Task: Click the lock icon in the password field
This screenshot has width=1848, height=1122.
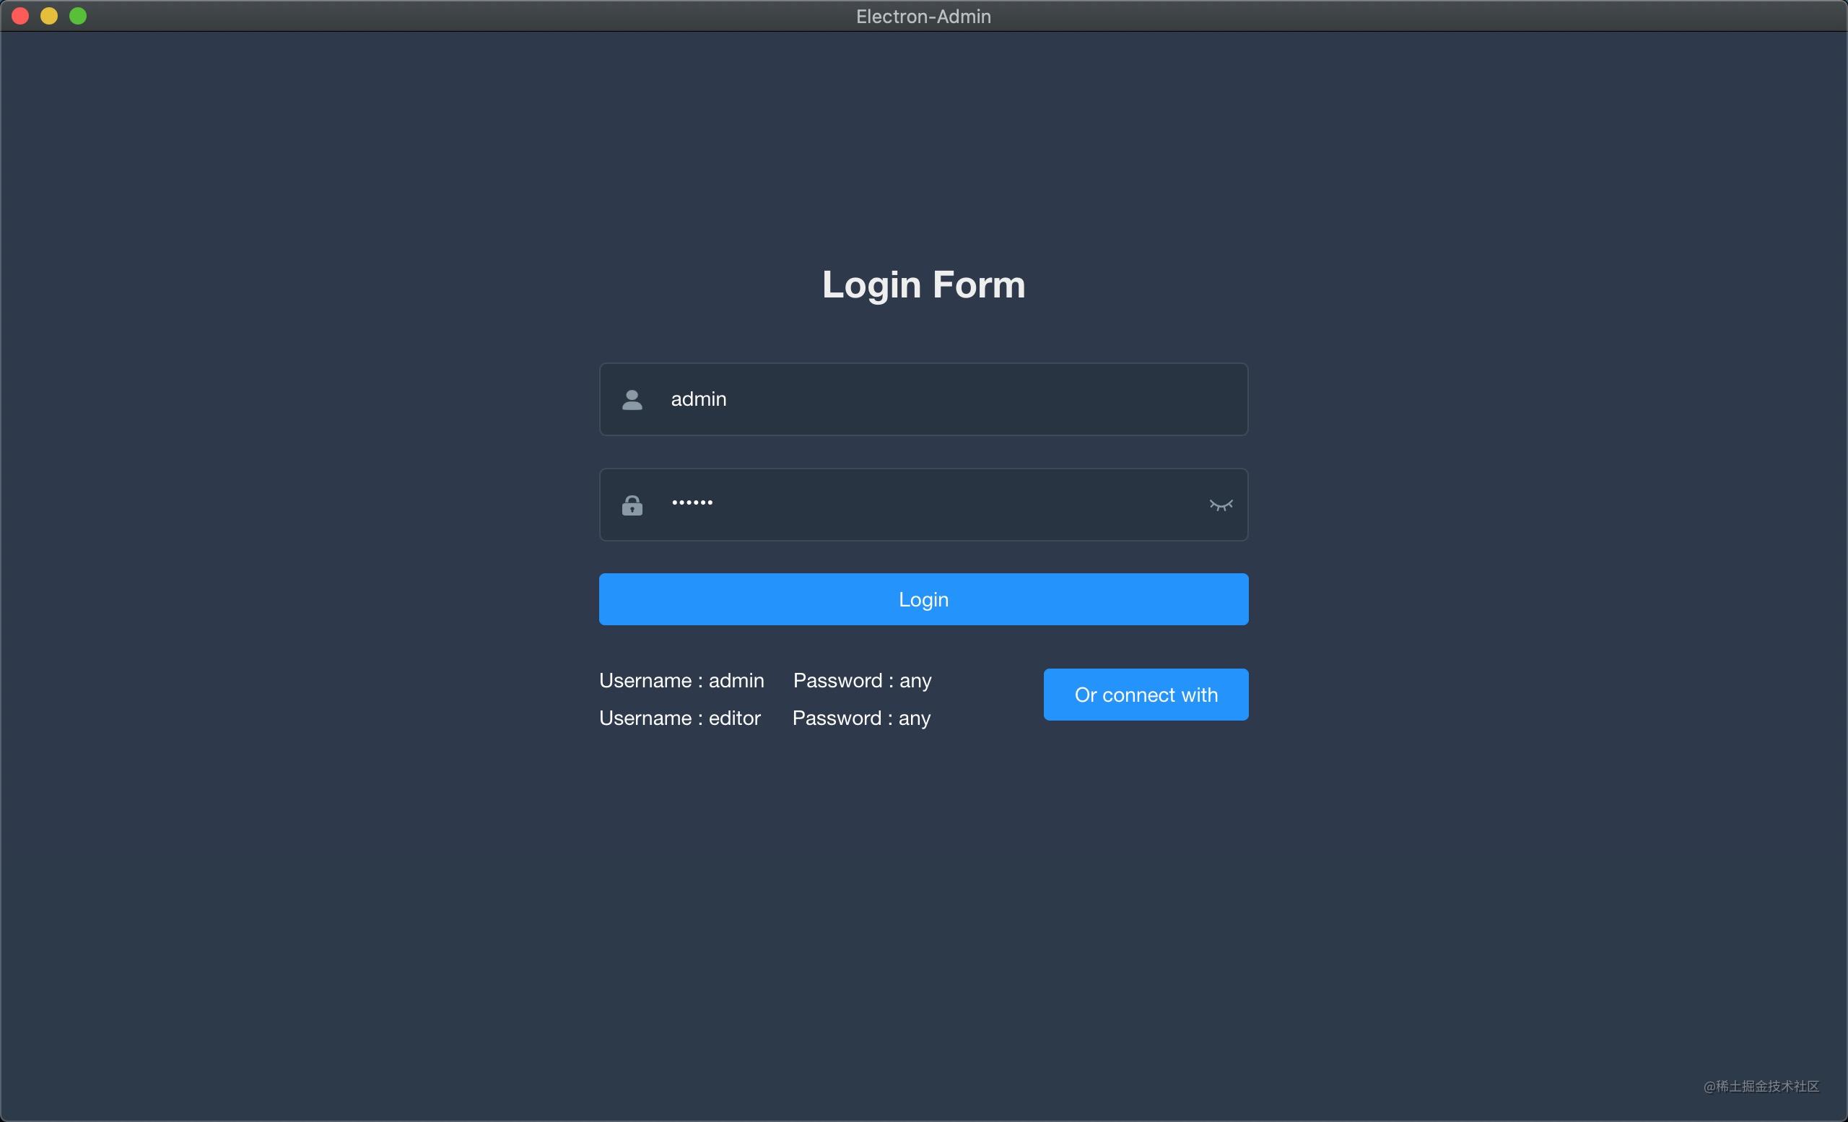Action: coord(632,504)
